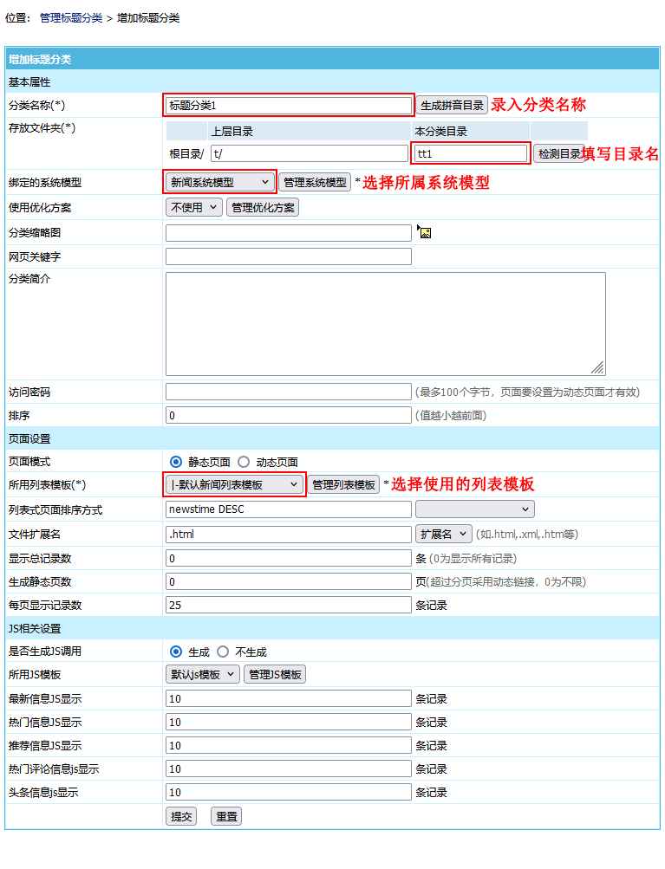Click the 生成拼音目录 button
Screen dimensions: 665x869
pos(452,106)
